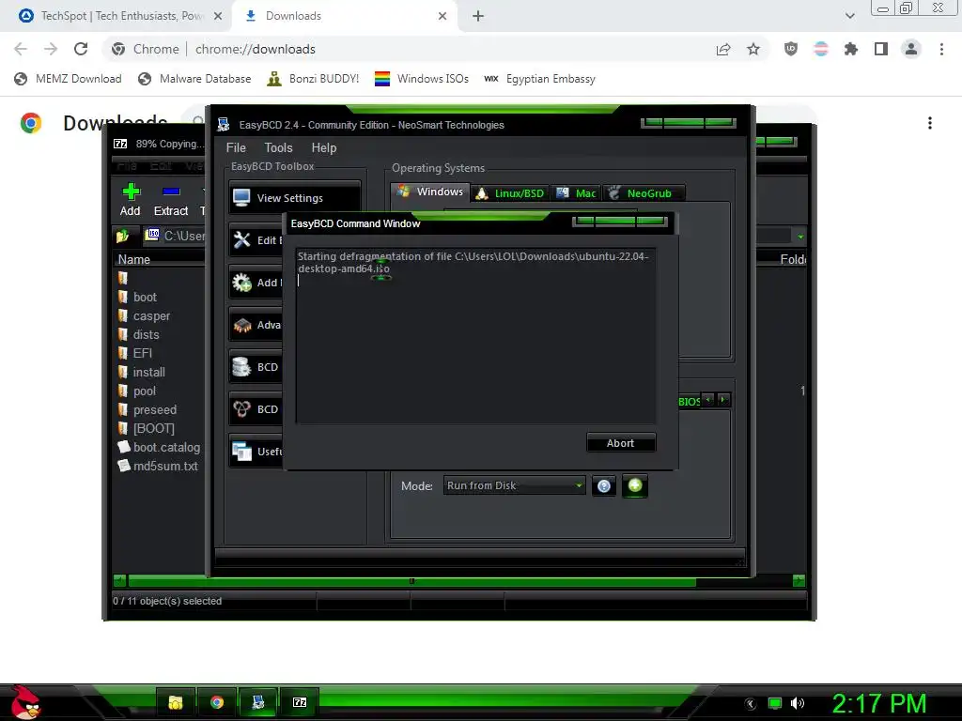Open the Tools menu in EasyBCD
The width and height of the screenshot is (962, 721).
pyautogui.click(x=278, y=147)
